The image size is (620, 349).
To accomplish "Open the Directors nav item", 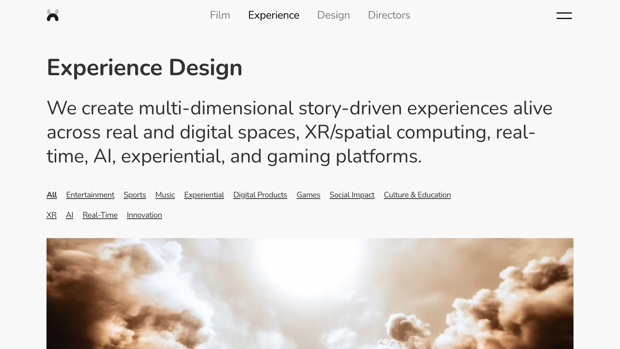I will [x=389, y=15].
